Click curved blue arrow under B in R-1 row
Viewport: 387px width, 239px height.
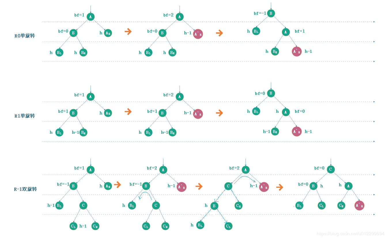pos(146,195)
